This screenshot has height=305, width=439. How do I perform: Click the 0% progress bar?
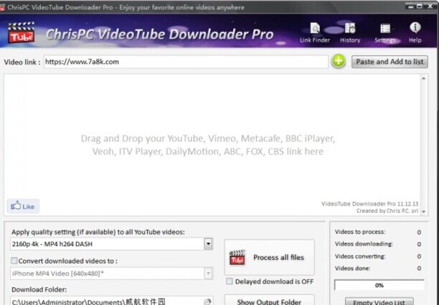pos(379,285)
